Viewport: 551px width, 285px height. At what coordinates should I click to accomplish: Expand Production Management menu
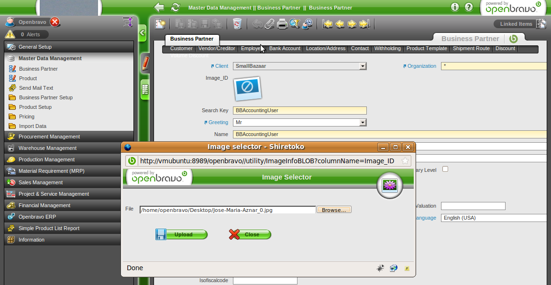[63, 159]
